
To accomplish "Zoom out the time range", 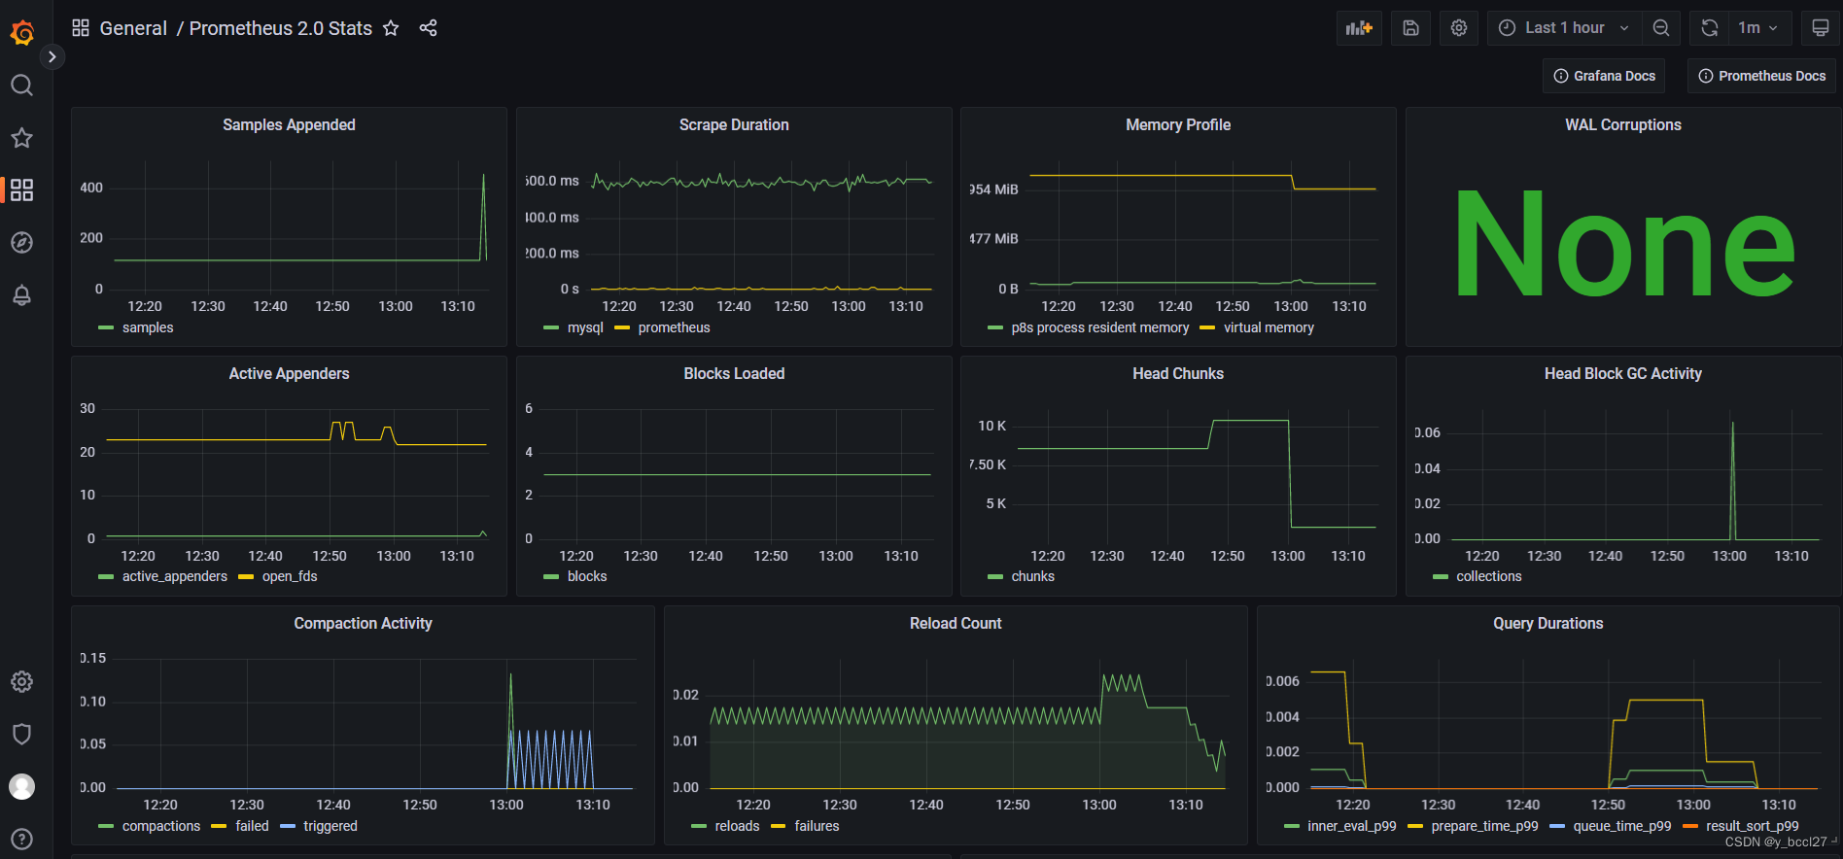I will pos(1661,28).
